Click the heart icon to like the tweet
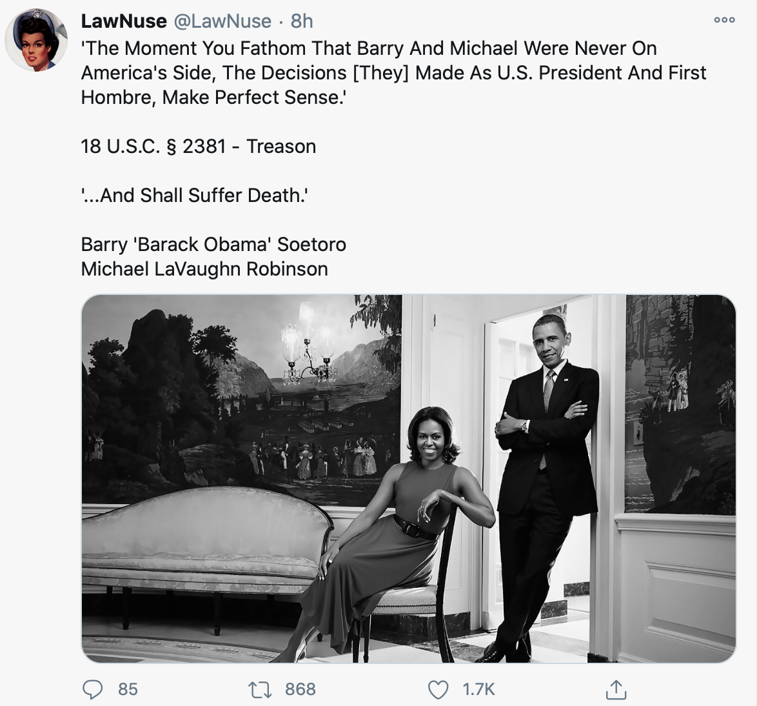This screenshot has height=706, width=757. [x=438, y=689]
